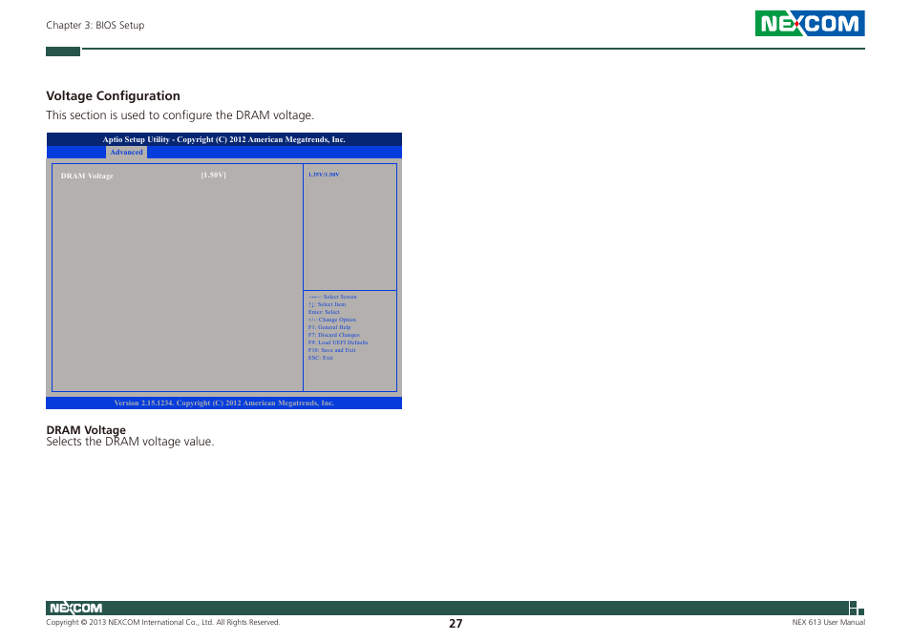Click the bold DRAM Voltage description heading
The width and height of the screenshot is (911, 641).
click(x=86, y=430)
